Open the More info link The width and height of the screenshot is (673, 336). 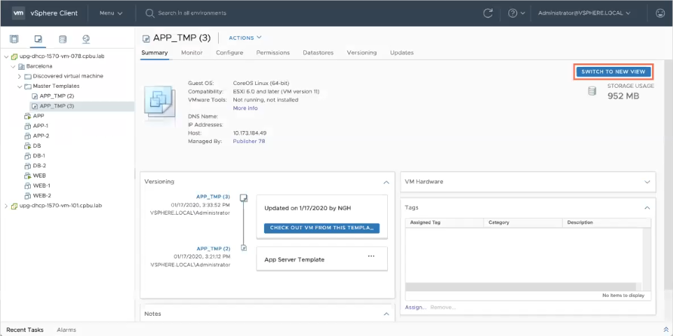(x=245, y=108)
